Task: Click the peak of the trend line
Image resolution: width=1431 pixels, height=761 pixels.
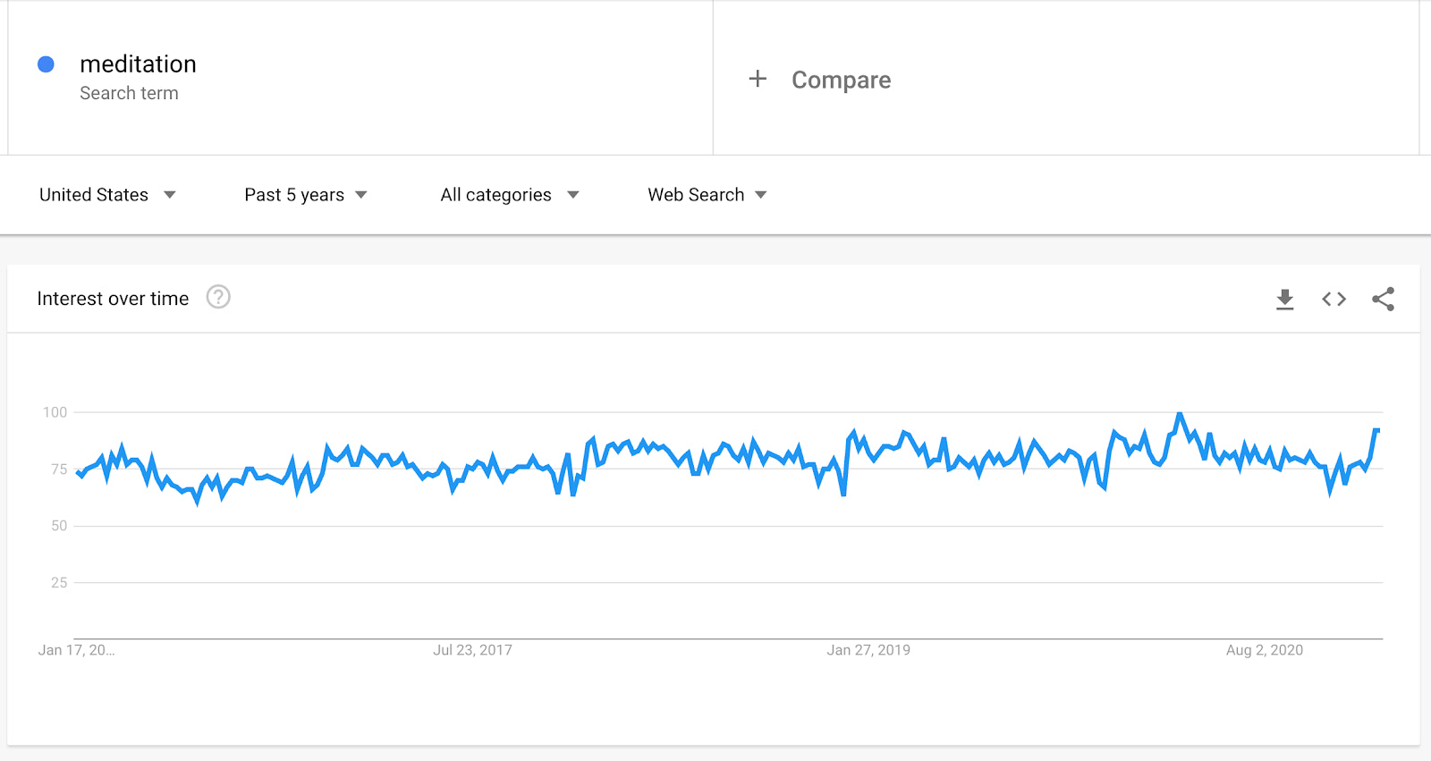Action: click(x=1179, y=413)
